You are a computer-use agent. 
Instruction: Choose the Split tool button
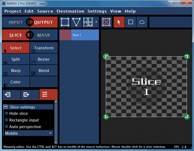click(x=16, y=59)
